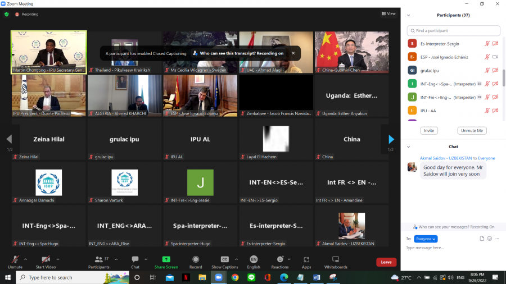
Task: Open the chat more options menu
Action: pyautogui.click(x=498, y=239)
